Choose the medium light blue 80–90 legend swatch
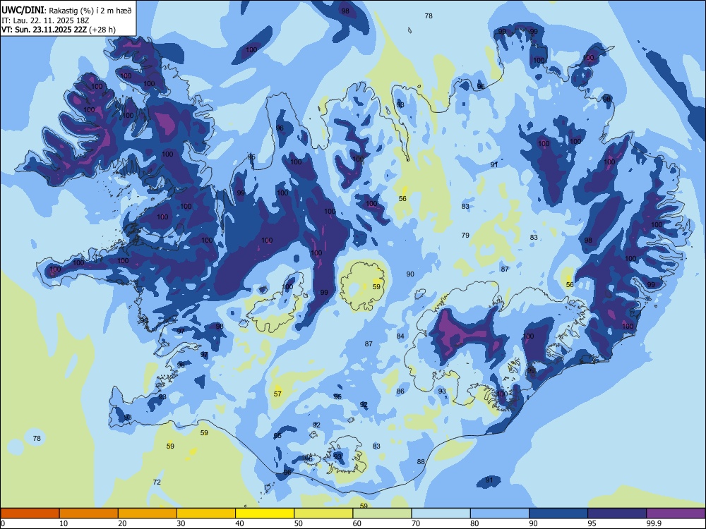Viewport: 706px width, 529px height. (500, 513)
